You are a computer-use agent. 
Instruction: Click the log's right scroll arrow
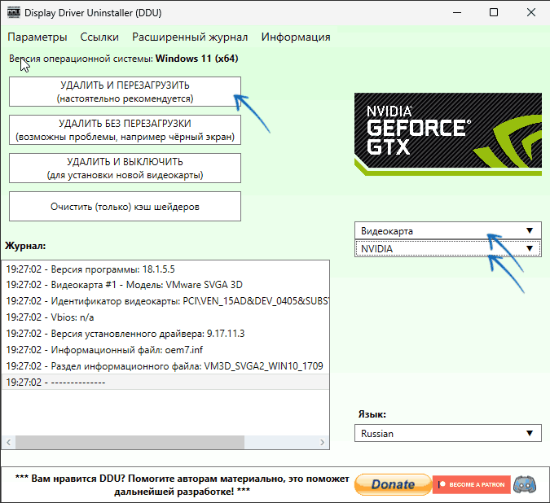pos(322,442)
